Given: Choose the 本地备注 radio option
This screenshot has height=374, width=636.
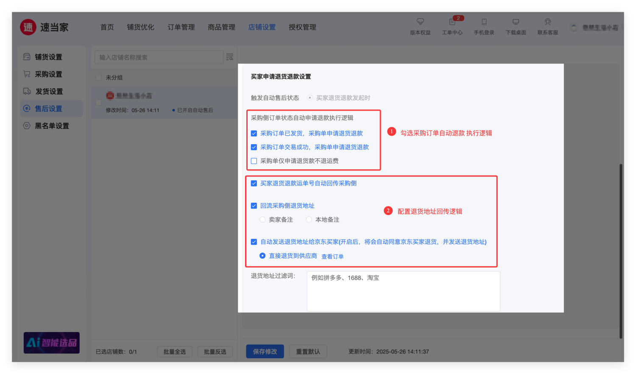Looking at the screenshot, I should pyautogui.click(x=309, y=220).
